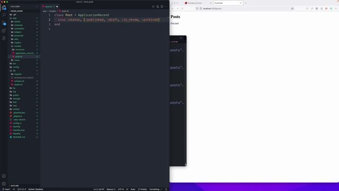Expand the storage folder
Screen dimensions: 339x191
16,99
